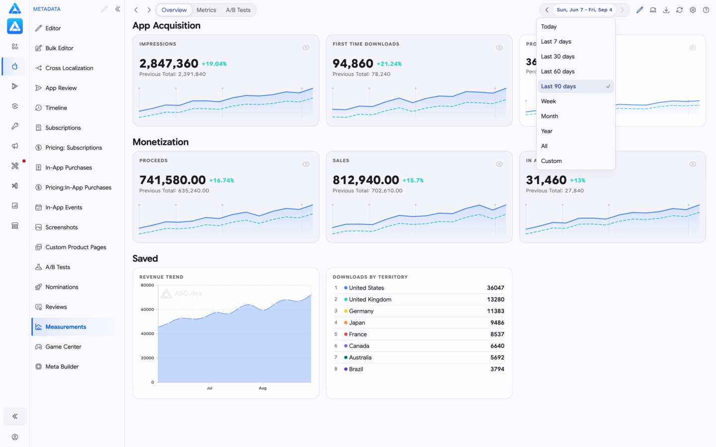This screenshot has height=447, width=716.
Task: Choose Month from date range menu
Action: point(576,116)
